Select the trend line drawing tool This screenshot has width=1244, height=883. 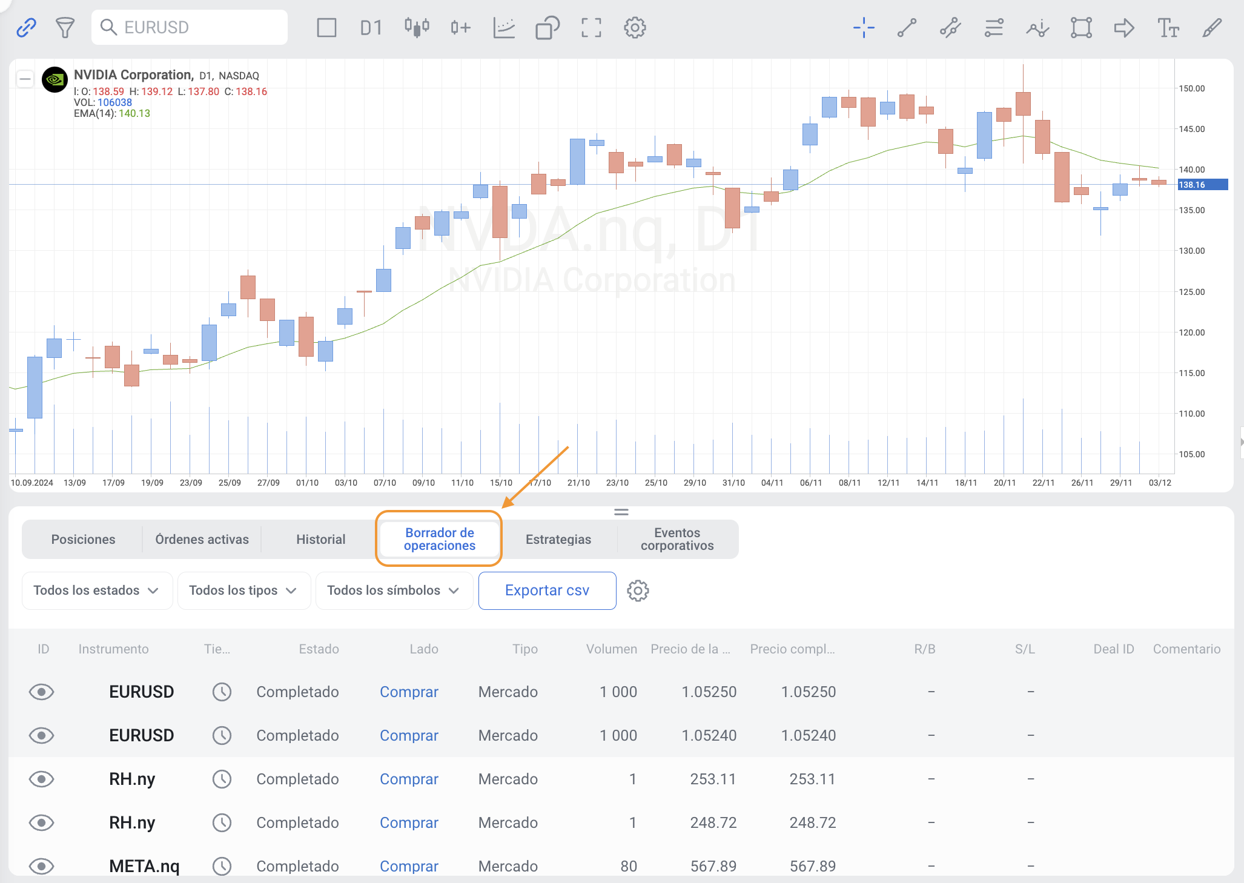tap(907, 27)
